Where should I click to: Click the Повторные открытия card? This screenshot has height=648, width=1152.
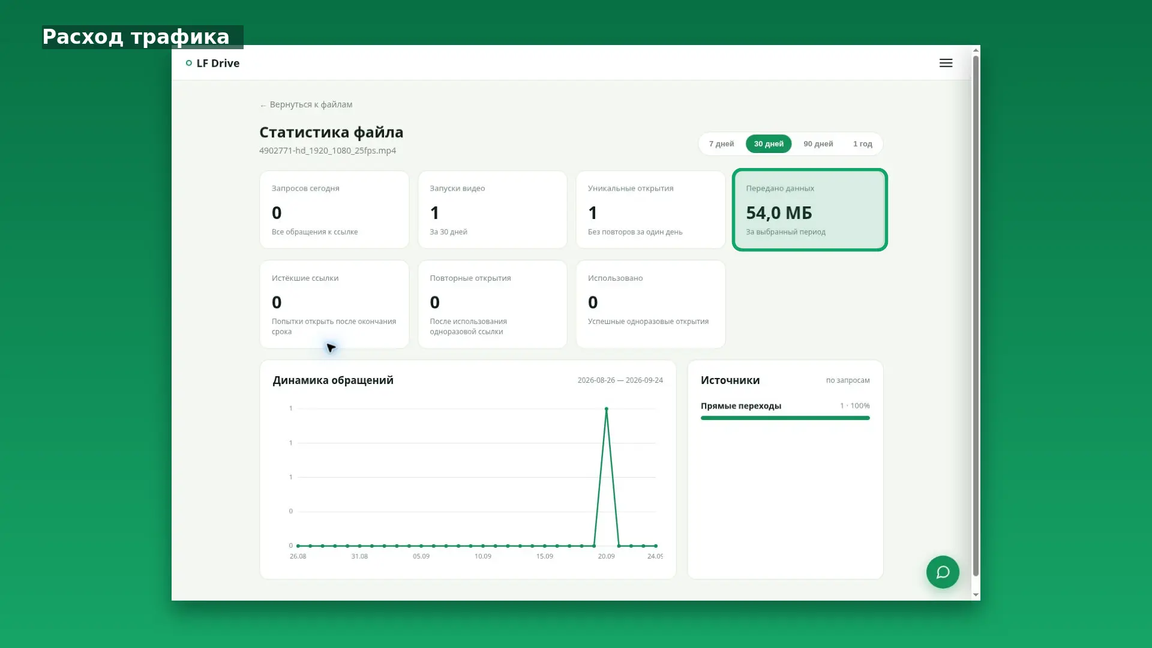tap(493, 304)
